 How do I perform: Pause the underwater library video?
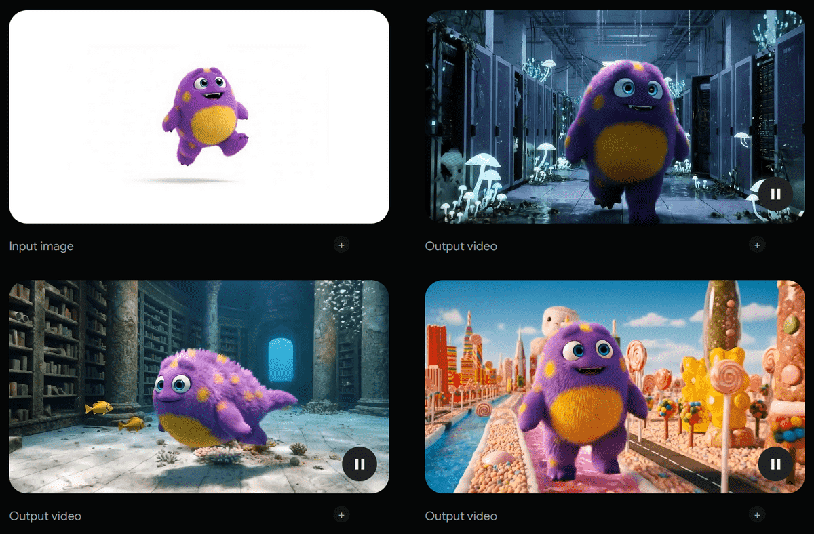(x=360, y=464)
